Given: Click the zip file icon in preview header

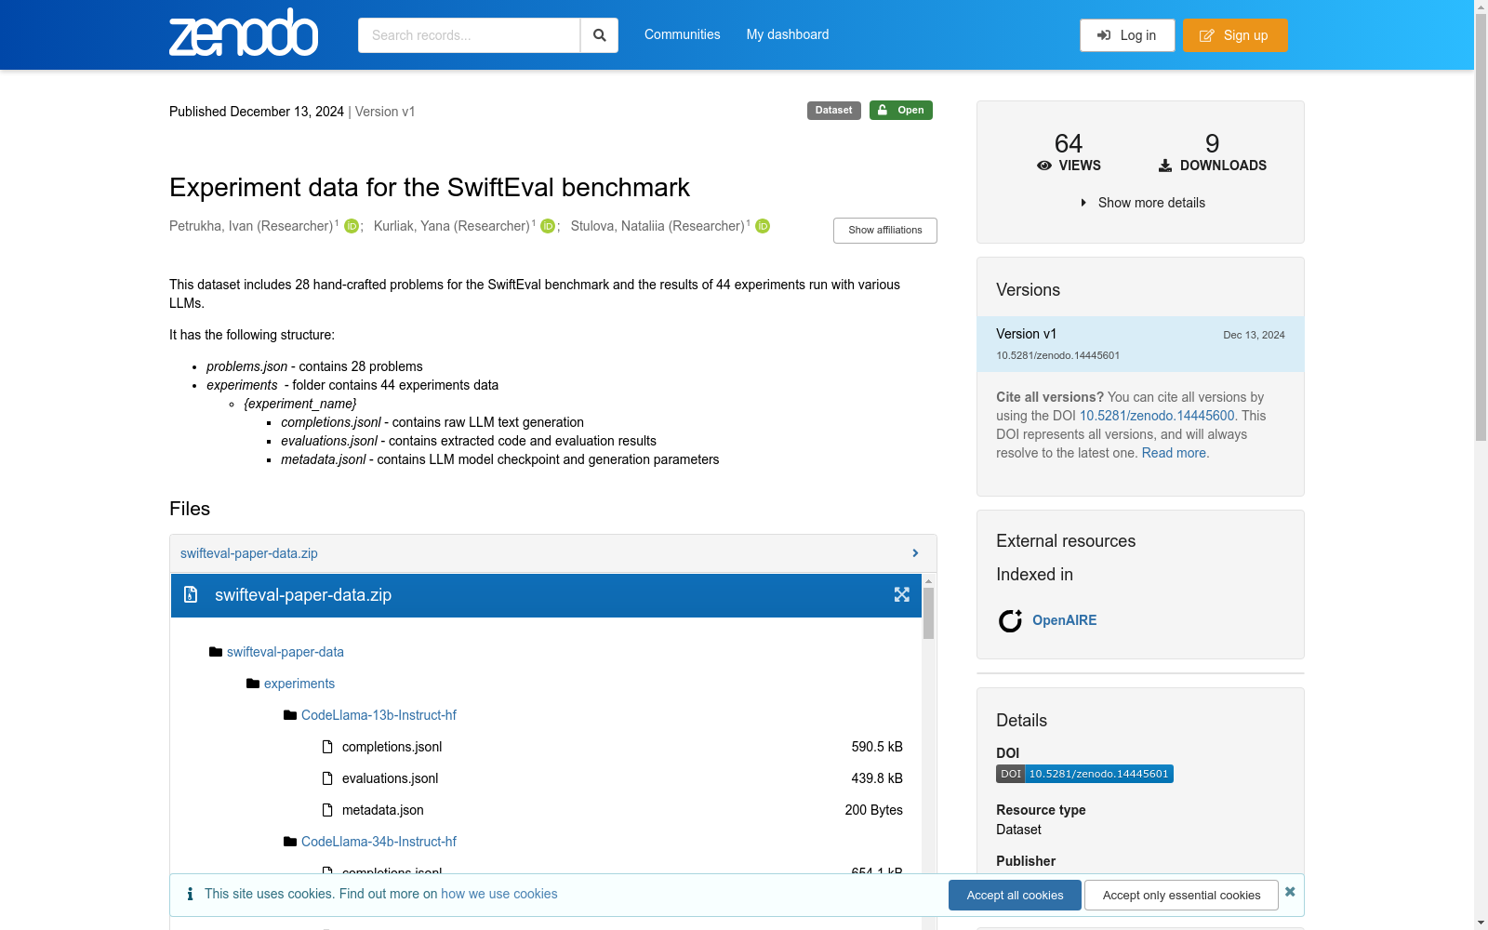Looking at the screenshot, I should [191, 594].
